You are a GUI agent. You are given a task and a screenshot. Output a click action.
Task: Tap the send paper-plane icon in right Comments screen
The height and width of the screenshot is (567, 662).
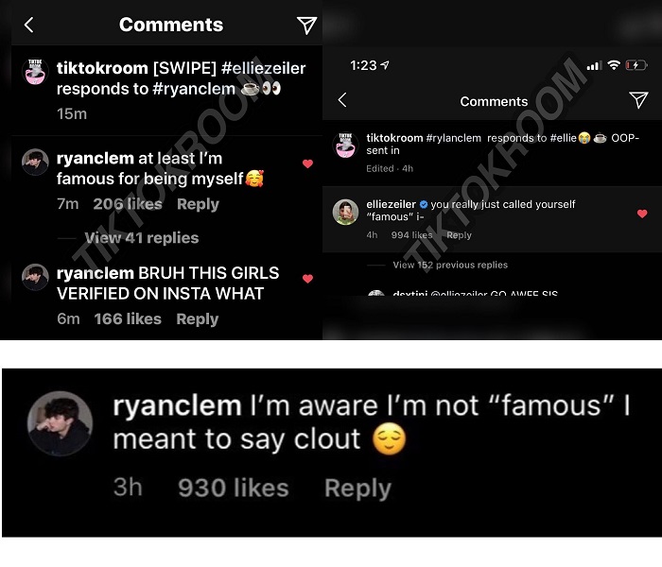click(x=638, y=100)
